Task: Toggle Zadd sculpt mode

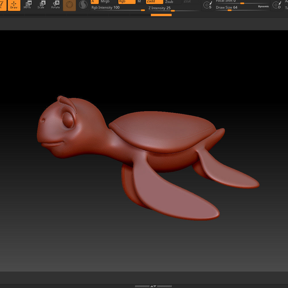Action: click(154, 2)
